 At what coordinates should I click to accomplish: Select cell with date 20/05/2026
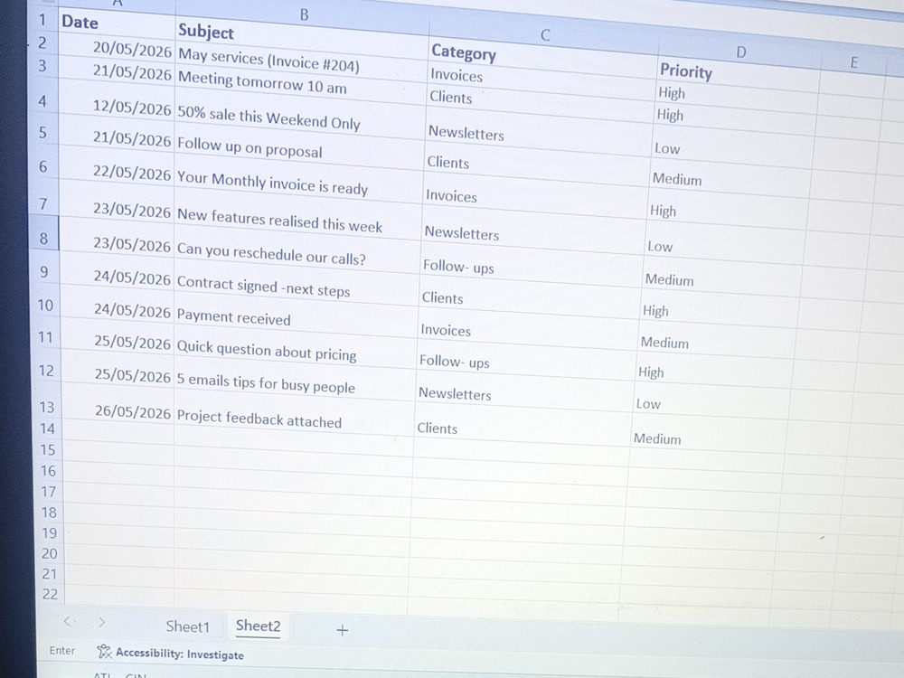(117, 49)
